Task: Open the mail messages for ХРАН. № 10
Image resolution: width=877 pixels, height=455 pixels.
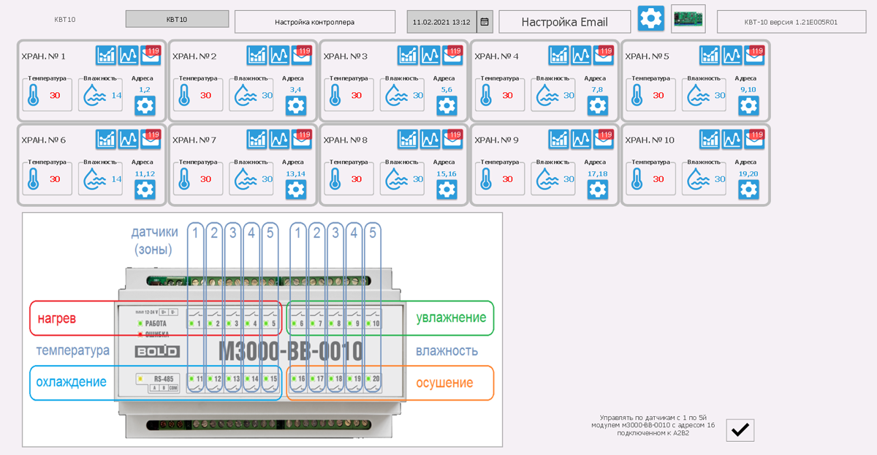Action: (x=754, y=138)
